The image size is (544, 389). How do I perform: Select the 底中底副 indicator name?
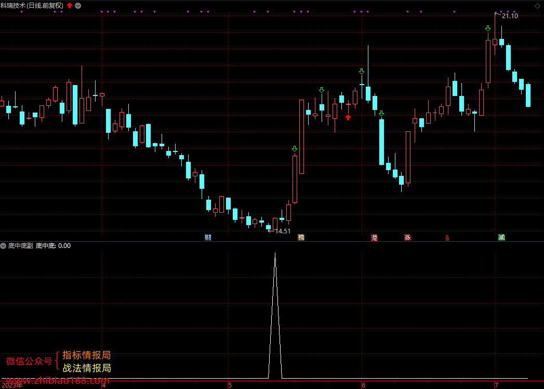click(20, 246)
